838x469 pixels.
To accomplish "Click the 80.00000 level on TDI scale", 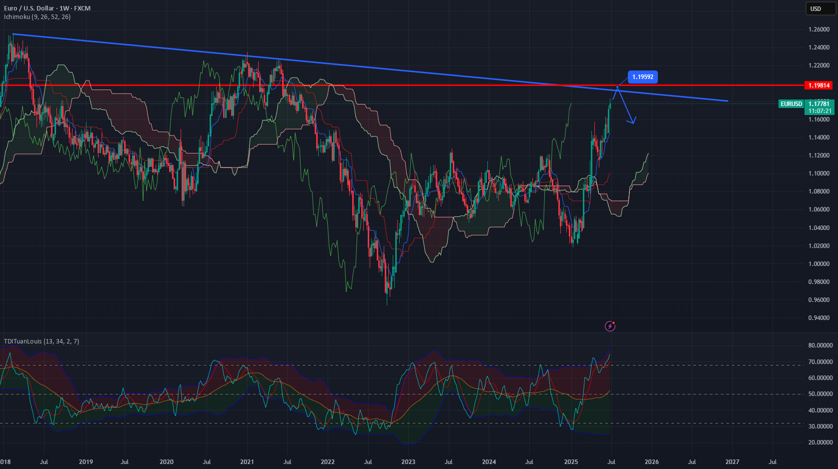I will click(820, 345).
